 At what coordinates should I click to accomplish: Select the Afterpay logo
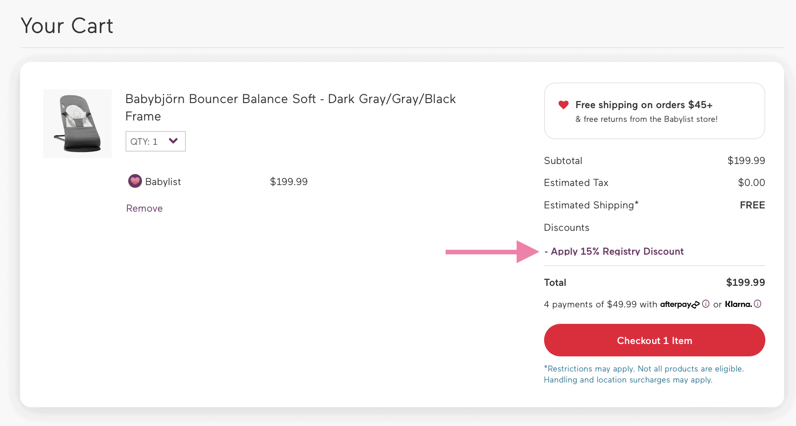[680, 304]
